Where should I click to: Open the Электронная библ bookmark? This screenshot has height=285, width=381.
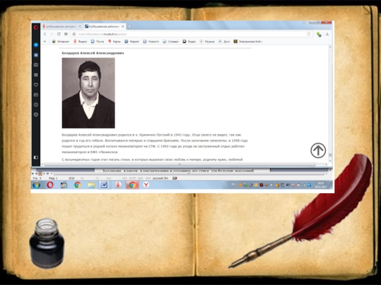(248, 41)
